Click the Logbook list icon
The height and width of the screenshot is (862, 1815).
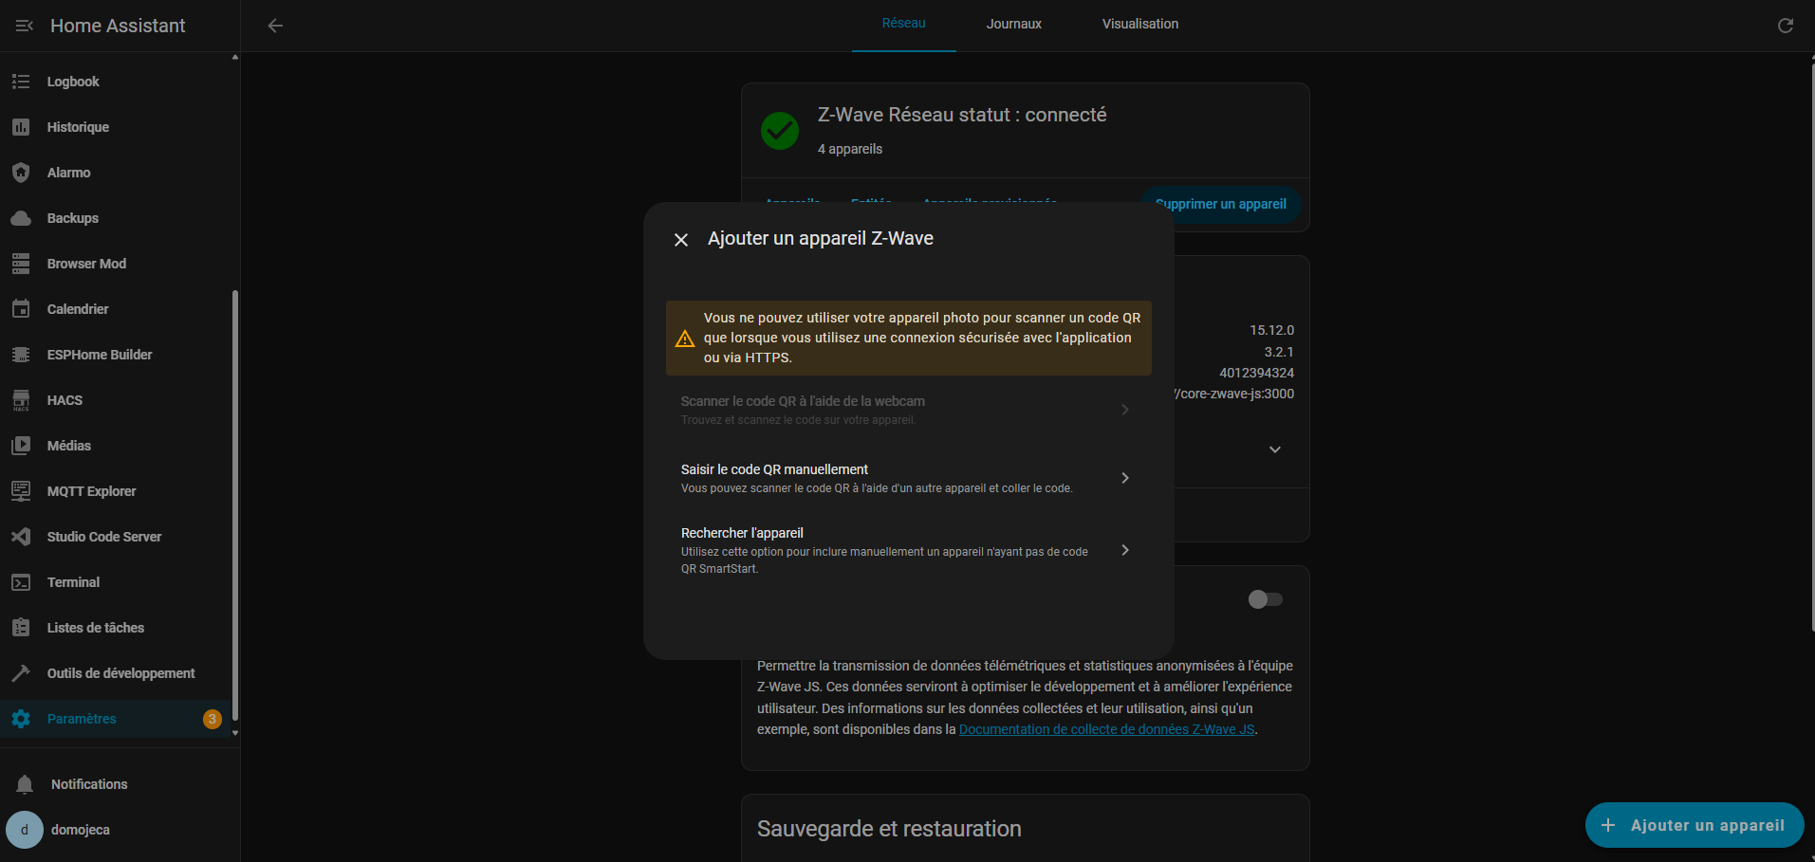21,82
